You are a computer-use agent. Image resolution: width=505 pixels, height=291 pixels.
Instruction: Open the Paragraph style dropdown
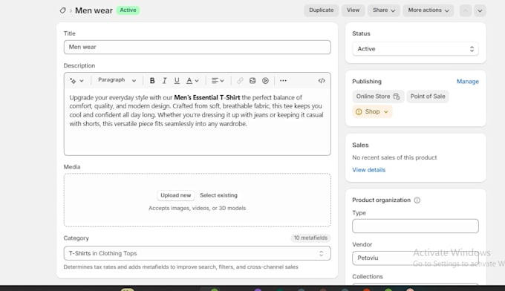pyautogui.click(x=117, y=80)
